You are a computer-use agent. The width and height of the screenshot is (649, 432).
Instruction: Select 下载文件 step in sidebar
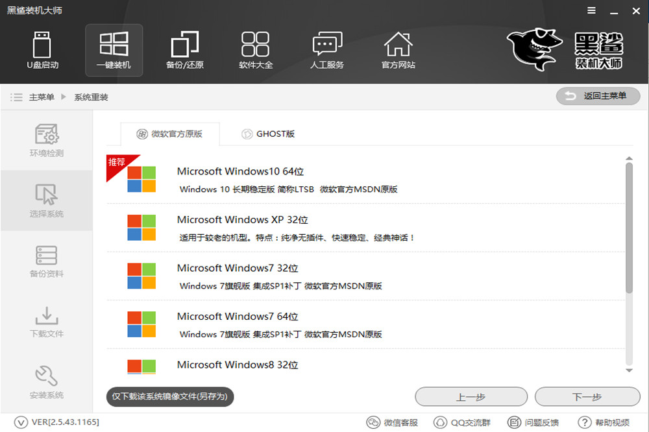tap(46, 322)
